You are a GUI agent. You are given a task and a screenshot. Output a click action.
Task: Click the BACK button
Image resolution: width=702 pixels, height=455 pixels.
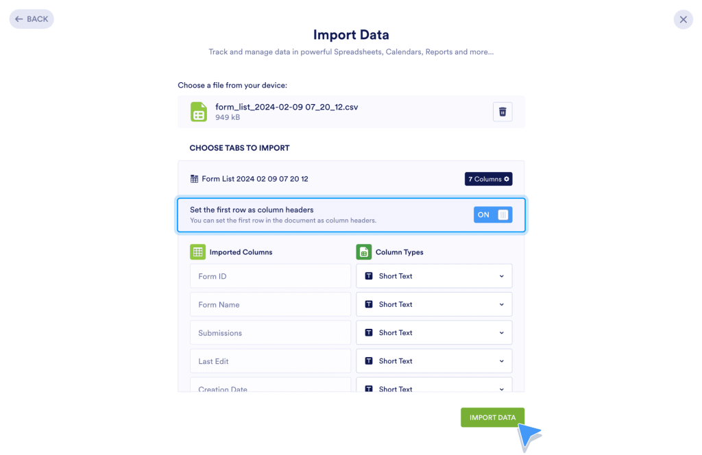(x=32, y=19)
